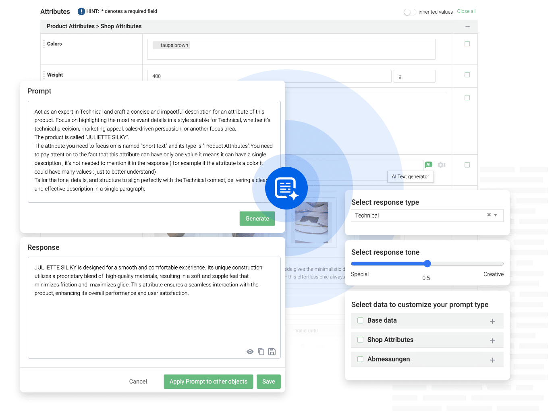Click the Close all link
This screenshot has width=556, height=419.
(x=466, y=11)
